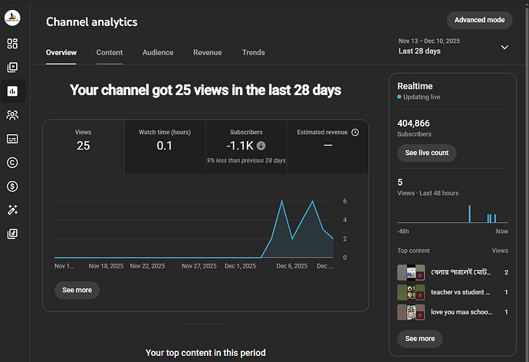
Task: Open the teacher vs student video thumbnail
Action: pos(411,292)
